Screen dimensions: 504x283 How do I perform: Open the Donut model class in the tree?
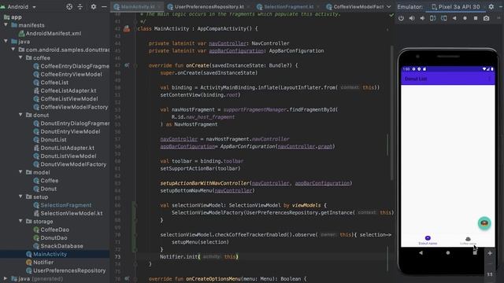pos(49,189)
